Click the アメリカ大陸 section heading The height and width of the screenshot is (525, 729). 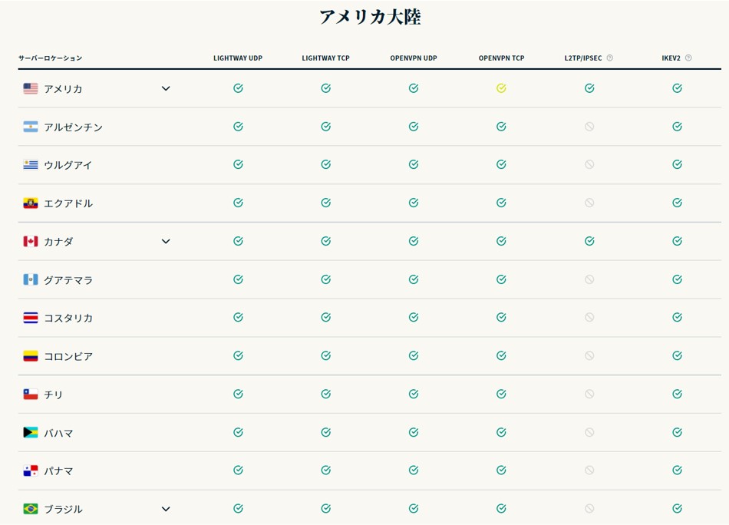click(370, 17)
